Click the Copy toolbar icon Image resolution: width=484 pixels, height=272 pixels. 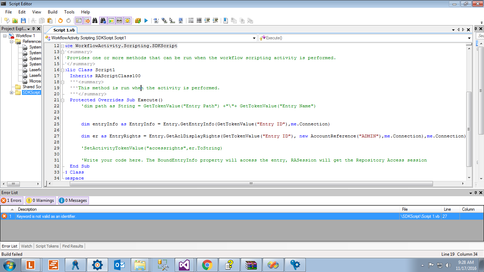click(x=42, y=21)
